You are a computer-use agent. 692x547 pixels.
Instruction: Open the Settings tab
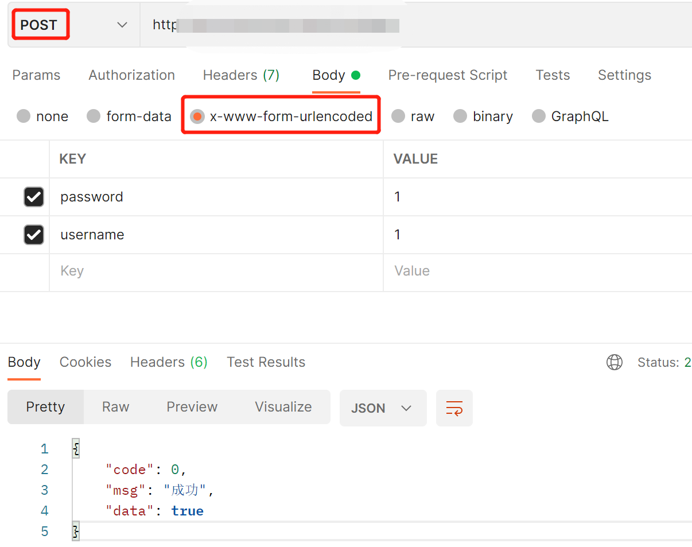624,75
